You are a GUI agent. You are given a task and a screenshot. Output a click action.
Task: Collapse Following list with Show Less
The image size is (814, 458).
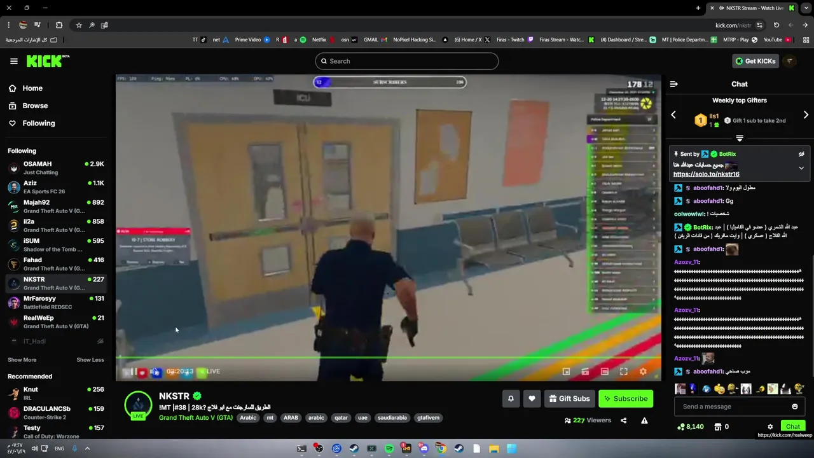[x=90, y=360]
